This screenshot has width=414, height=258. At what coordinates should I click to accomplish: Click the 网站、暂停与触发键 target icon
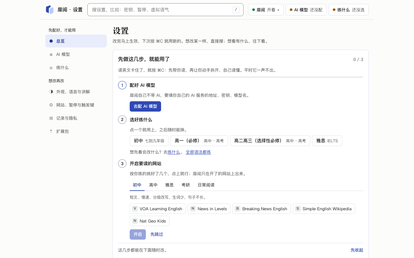click(51, 105)
